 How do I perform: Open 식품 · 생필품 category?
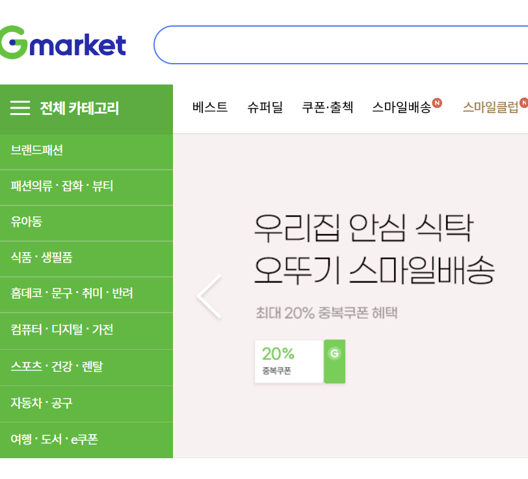point(86,258)
